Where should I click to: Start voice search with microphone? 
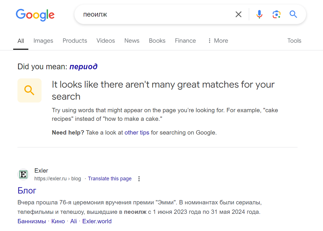click(259, 14)
